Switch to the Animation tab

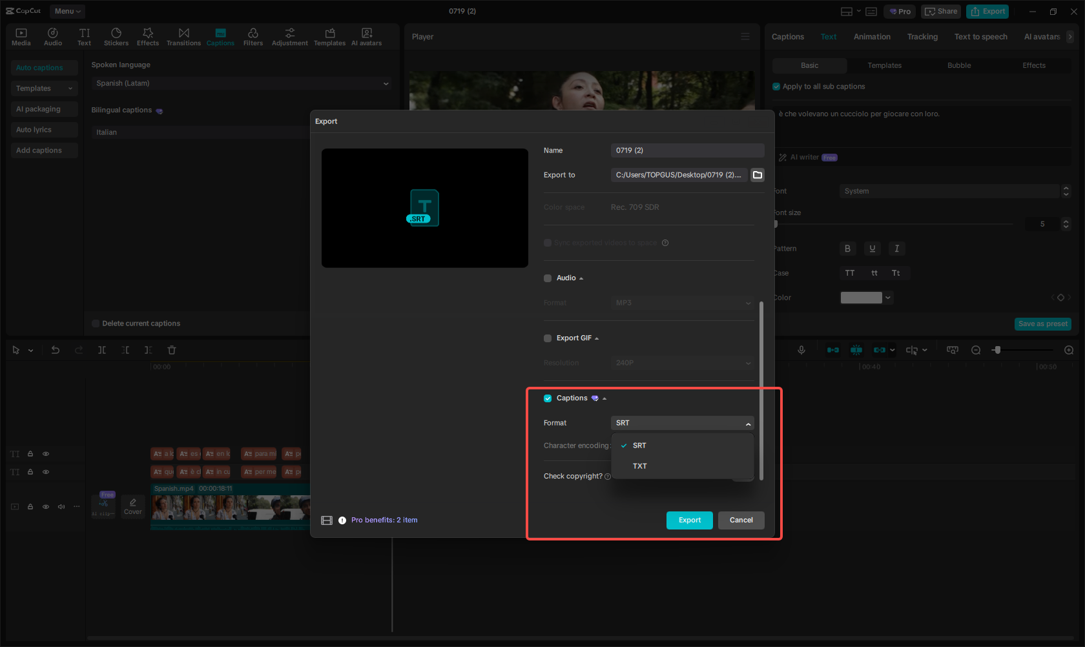pos(871,36)
